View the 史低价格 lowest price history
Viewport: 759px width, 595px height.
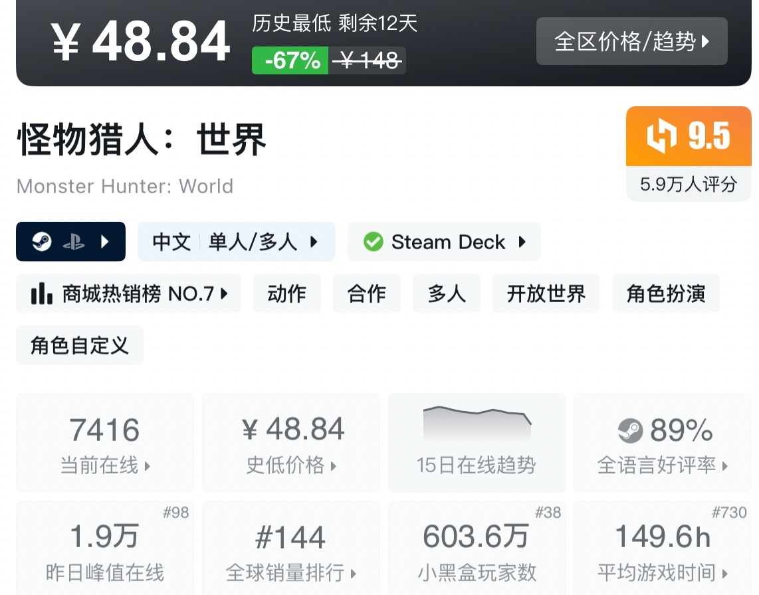click(x=291, y=443)
